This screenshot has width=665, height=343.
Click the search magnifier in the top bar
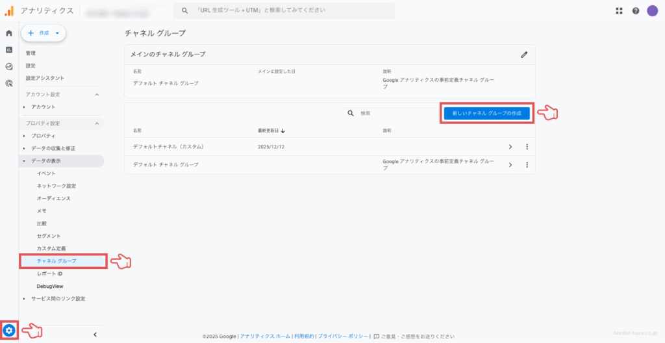click(184, 11)
